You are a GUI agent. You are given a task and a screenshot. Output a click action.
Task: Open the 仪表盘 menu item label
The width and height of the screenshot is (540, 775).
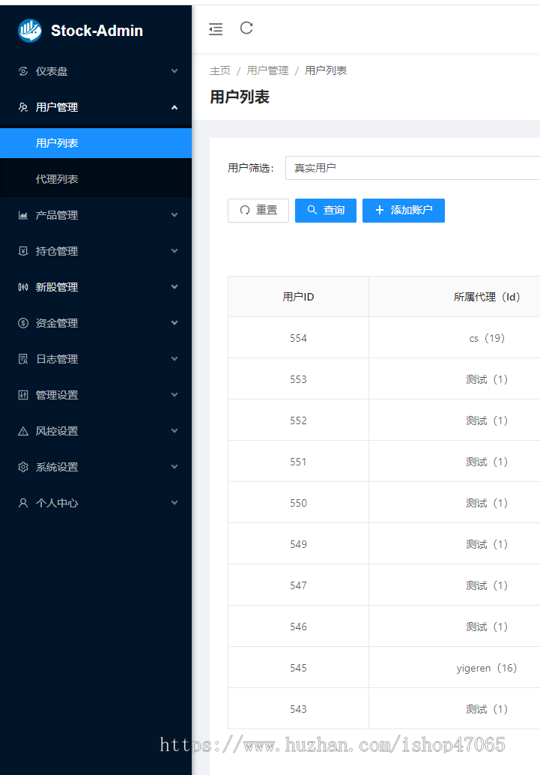(x=52, y=71)
